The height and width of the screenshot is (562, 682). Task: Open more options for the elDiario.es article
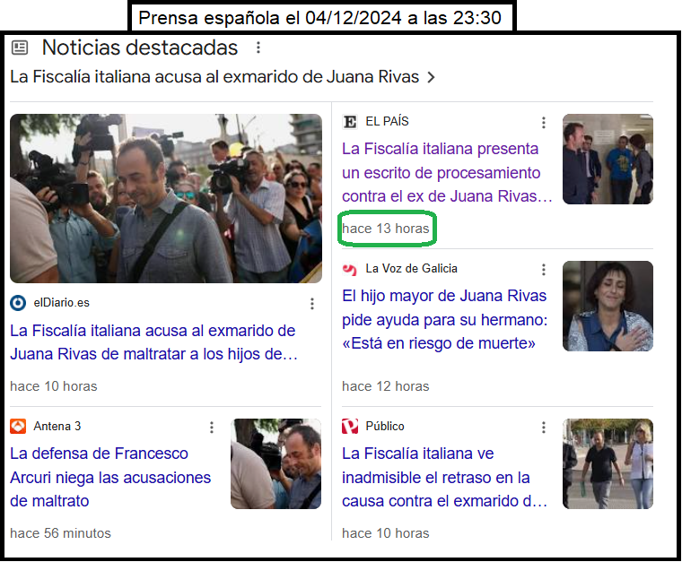312,304
